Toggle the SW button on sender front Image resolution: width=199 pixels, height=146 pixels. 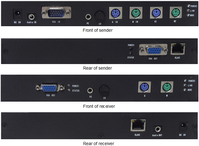[100, 16]
